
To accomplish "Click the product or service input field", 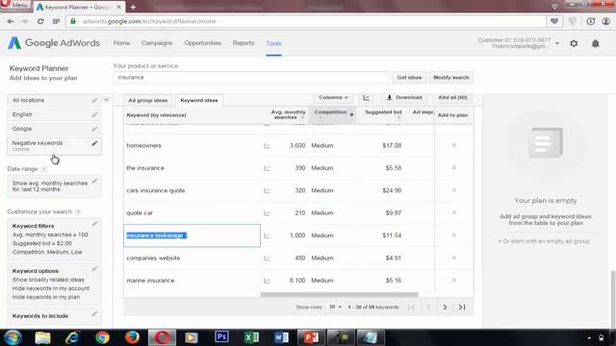I will [x=251, y=78].
